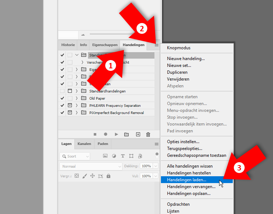Click the create new action plus icon

138,134
